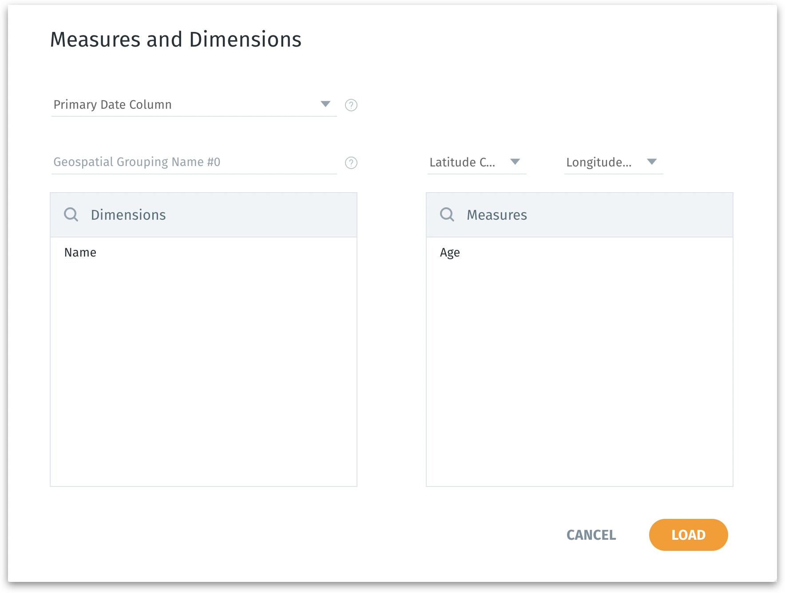
Task: Click the Measures and Dimensions dialog title
Action: (176, 40)
